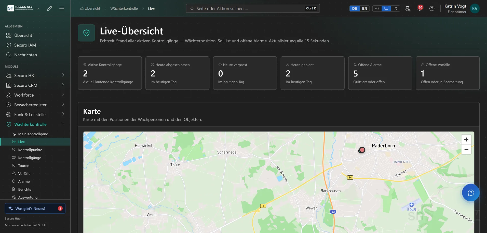Viewport: 487px width, 233px height.
Task: Click Was gibt's Neues? button
Action: (35, 208)
